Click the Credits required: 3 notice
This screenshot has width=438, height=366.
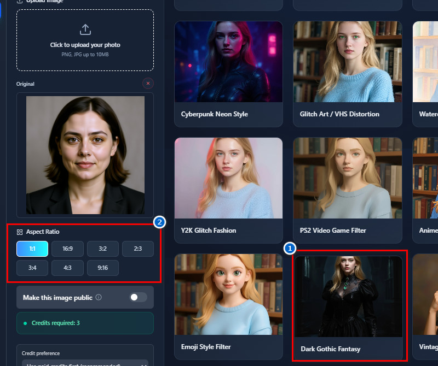[x=85, y=323]
